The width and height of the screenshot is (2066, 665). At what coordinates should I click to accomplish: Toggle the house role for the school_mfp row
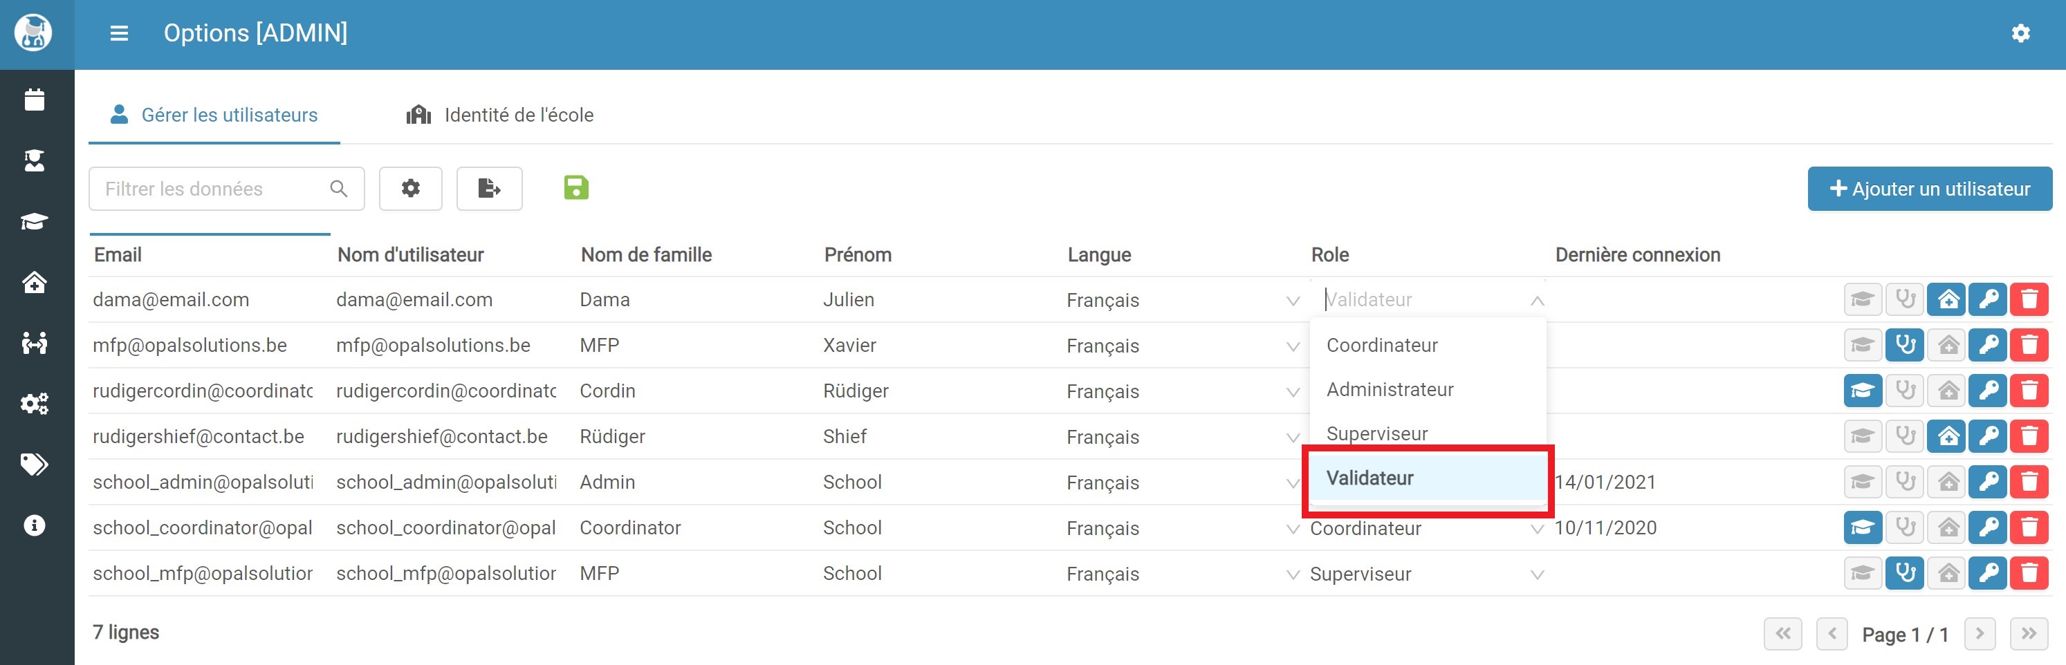click(x=1948, y=574)
